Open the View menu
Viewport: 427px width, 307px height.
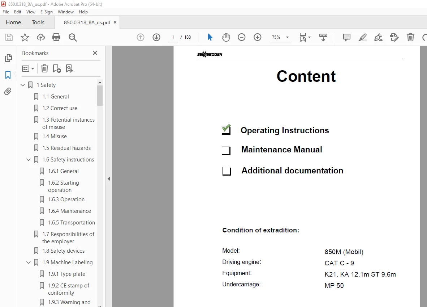[31, 12]
